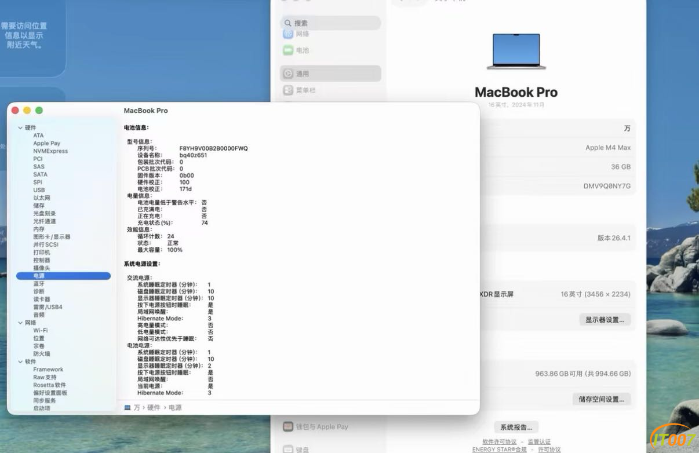
Task: Open the 网络 settings icon in sidebar
Action: coord(288,34)
